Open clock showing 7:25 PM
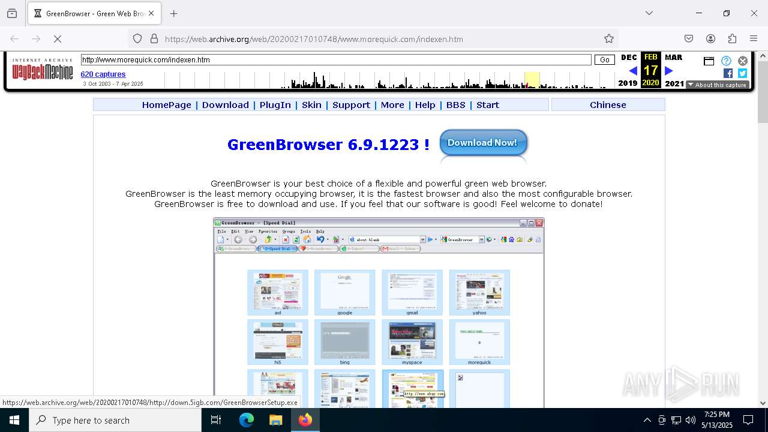768x432 pixels. (x=717, y=420)
